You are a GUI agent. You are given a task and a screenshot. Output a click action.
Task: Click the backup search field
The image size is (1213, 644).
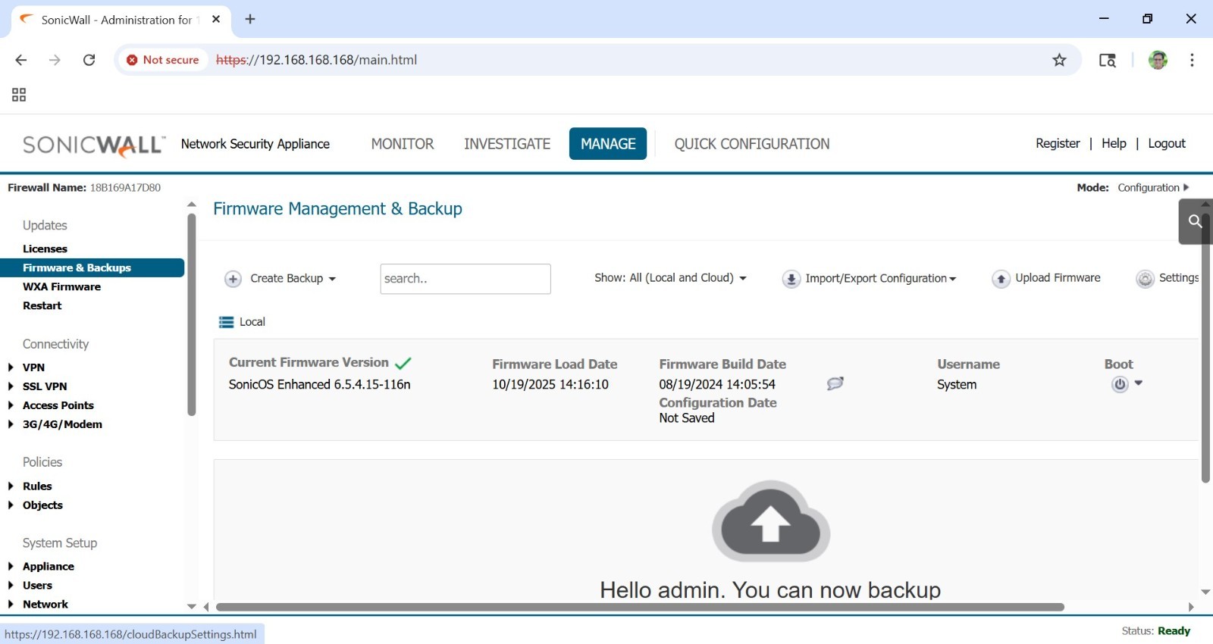[465, 279]
